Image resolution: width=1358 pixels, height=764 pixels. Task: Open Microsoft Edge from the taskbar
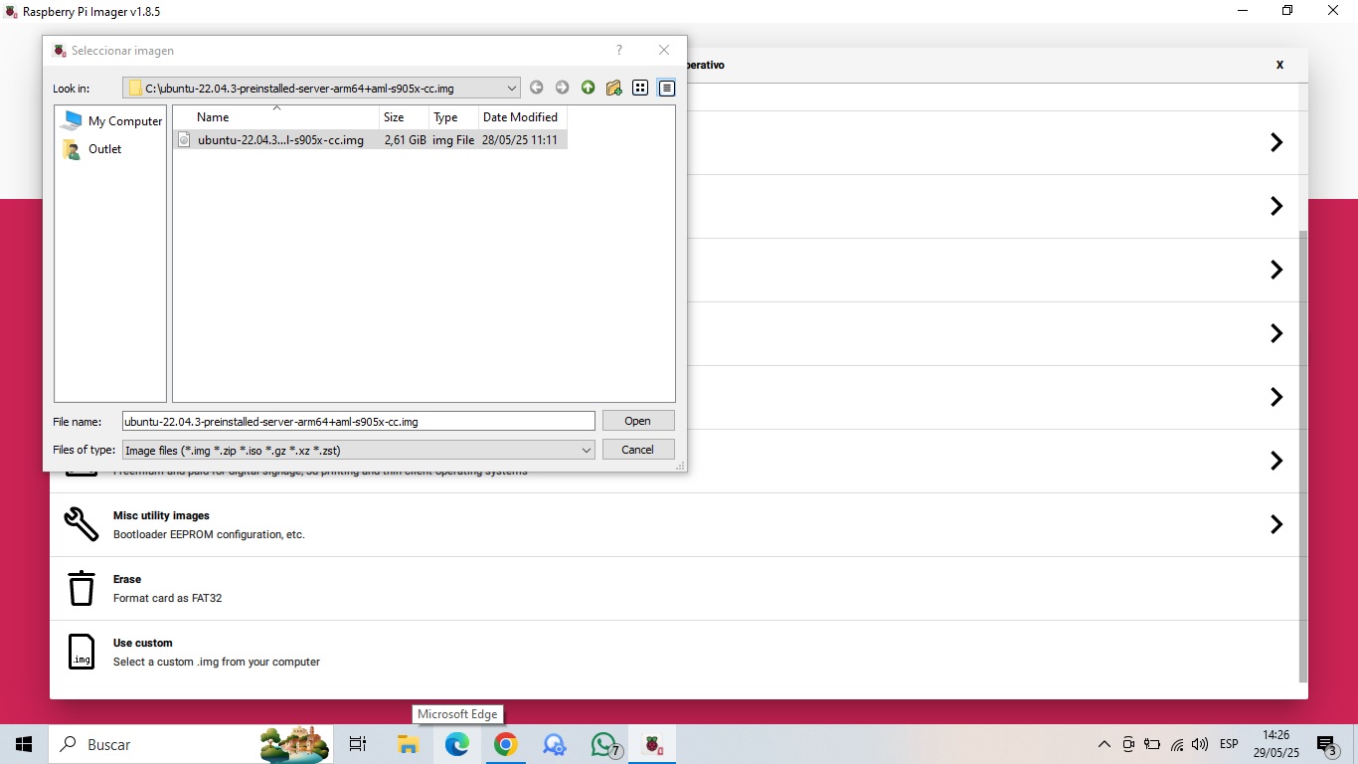457,744
